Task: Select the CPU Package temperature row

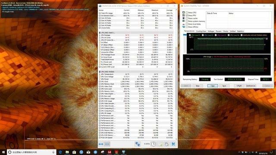Action: click(x=136, y=35)
